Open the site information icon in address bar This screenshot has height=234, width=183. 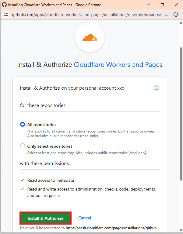(x=6, y=15)
